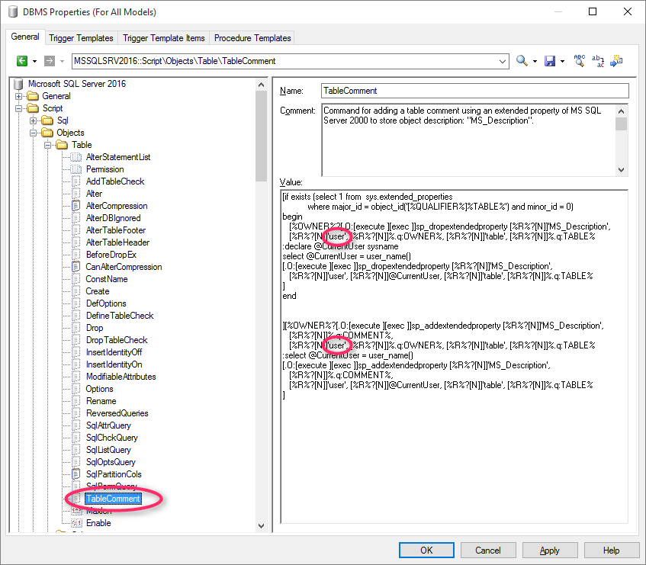Select the DefineTableCheck tree item
The width and height of the screenshot is (646, 565).
(120, 316)
